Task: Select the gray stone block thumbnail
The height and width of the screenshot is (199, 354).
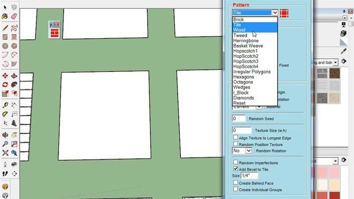Action: coord(322,98)
